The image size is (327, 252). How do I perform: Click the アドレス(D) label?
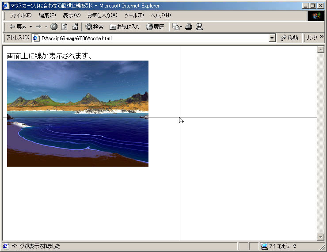click(x=18, y=38)
